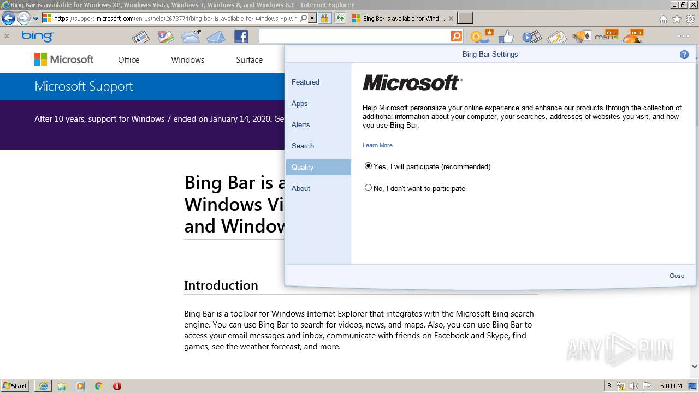Open Windows Explorer folder on the taskbar
The width and height of the screenshot is (699, 393).
pyautogui.click(x=62, y=386)
